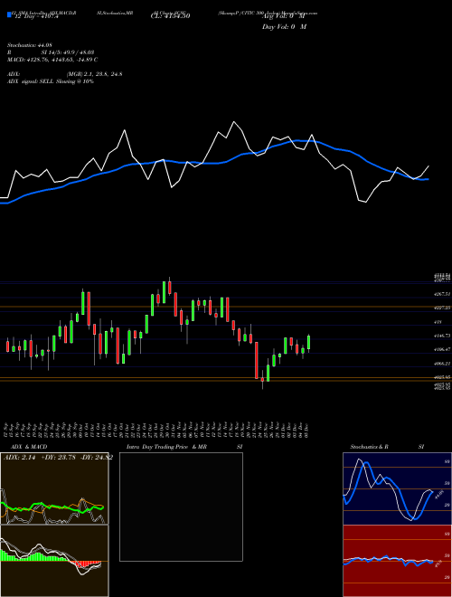Screen dimensions: 452x597
Task: Click the 4227.25 price axis label
Action: pyautogui.click(x=442, y=308)
